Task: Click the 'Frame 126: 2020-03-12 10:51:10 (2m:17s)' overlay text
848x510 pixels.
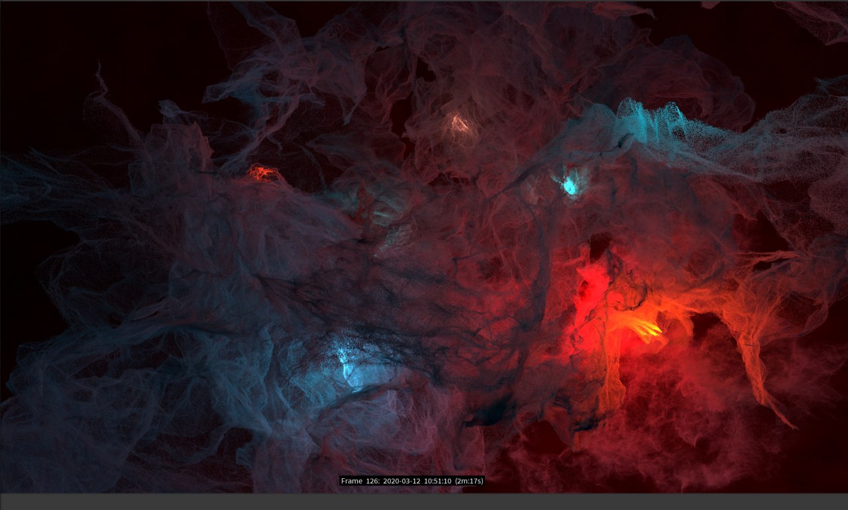Action: tap(412, 481)
